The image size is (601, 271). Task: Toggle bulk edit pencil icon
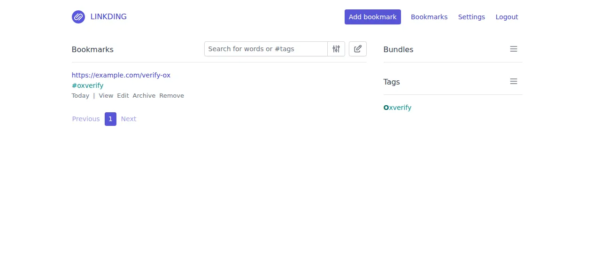(358, 49)
